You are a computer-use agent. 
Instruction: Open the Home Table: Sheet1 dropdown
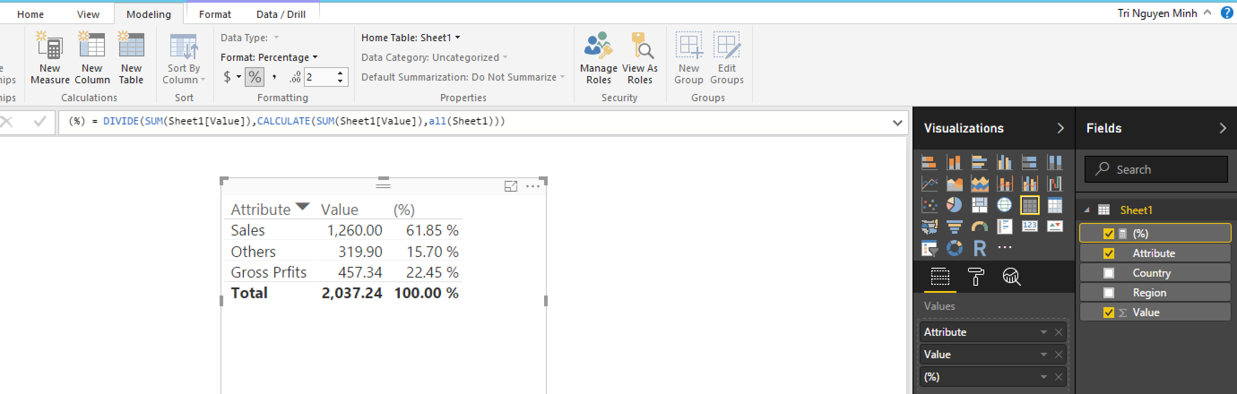click(x=411, y=38)
